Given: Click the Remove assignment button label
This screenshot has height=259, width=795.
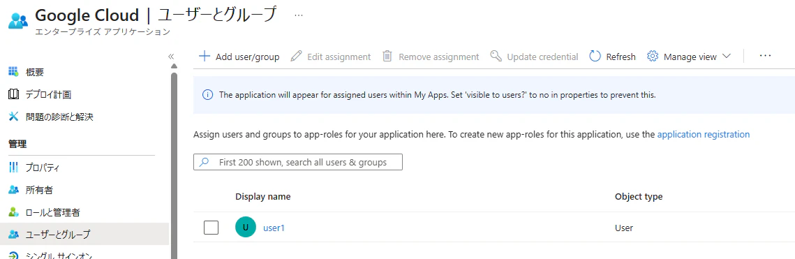Looking at the screenshot, I should [x=438, y=57].
